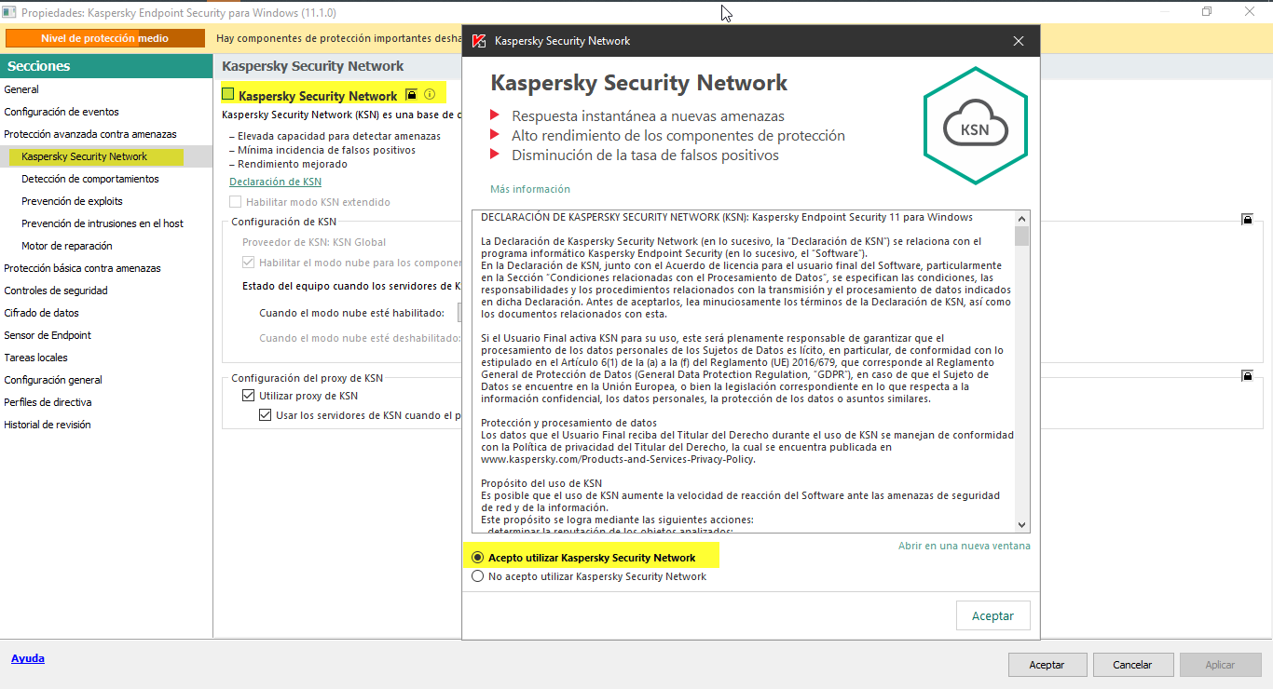Enable the Habilitar modo KSN extendido checkbox

coord(236,202)
